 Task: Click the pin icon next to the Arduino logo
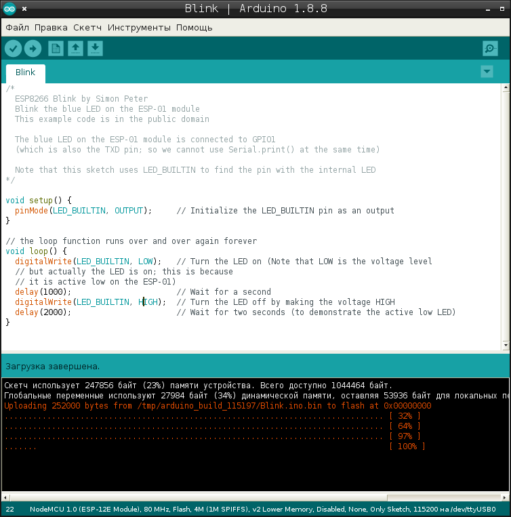click(24, 9)
